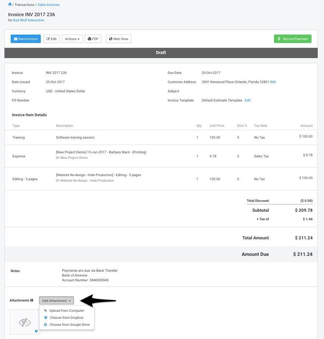324x339 pixels.
Task: Expand the Actions dropdown
Action: click(x=72, y=39)
